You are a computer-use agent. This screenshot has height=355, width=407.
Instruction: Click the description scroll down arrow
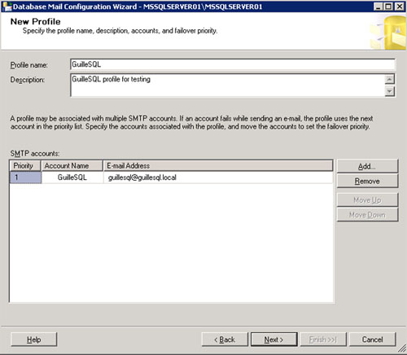389,91
